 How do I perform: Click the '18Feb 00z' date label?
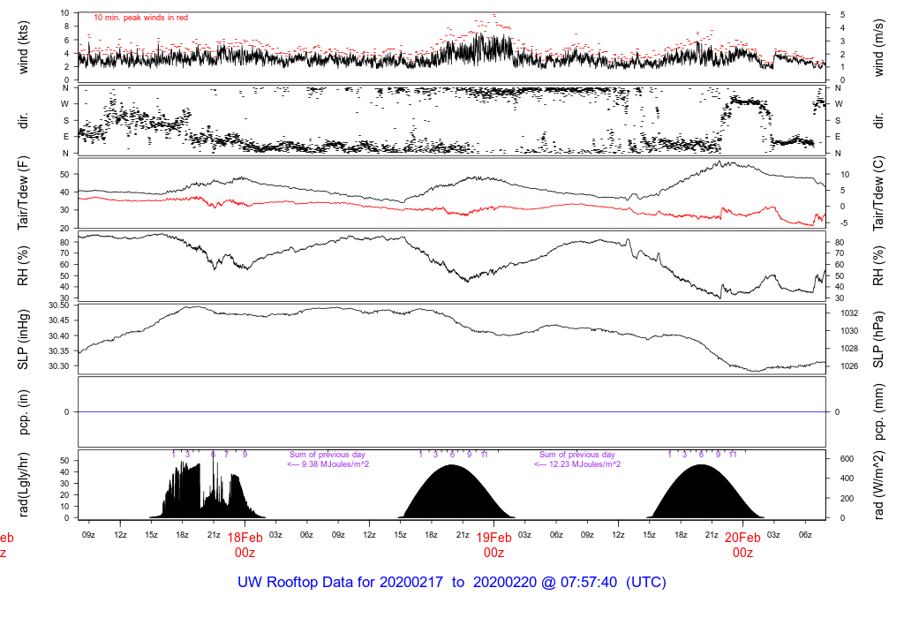pos(245,545)
